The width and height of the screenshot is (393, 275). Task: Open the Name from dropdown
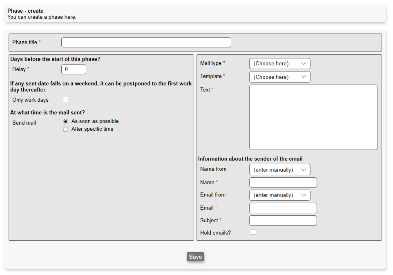(279, 170)
